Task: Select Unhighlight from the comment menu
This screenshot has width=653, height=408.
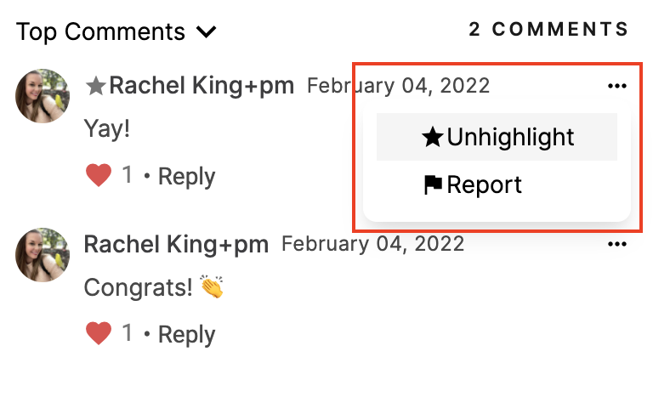Action: (497, 137)
